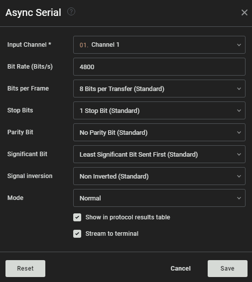
Task: Uncheck Stream to terminal checkbox
Action: [77, 234]
